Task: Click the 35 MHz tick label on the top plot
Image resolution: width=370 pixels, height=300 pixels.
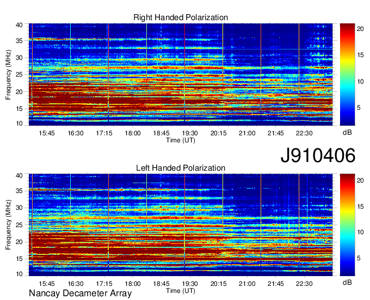Action: click(x=19, y=41)
